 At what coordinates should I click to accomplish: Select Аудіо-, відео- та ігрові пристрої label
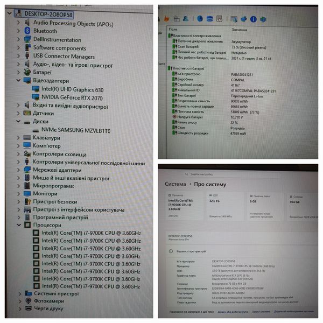click(x=73, y=65)
